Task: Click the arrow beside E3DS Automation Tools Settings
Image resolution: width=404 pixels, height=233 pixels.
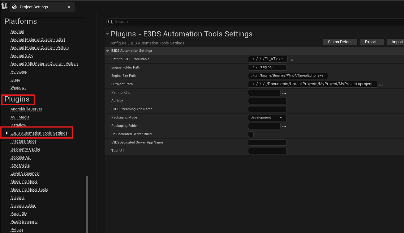Action: pos(7,133)
